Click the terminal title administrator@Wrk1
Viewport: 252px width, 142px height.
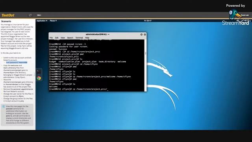[x=97, y=34]
